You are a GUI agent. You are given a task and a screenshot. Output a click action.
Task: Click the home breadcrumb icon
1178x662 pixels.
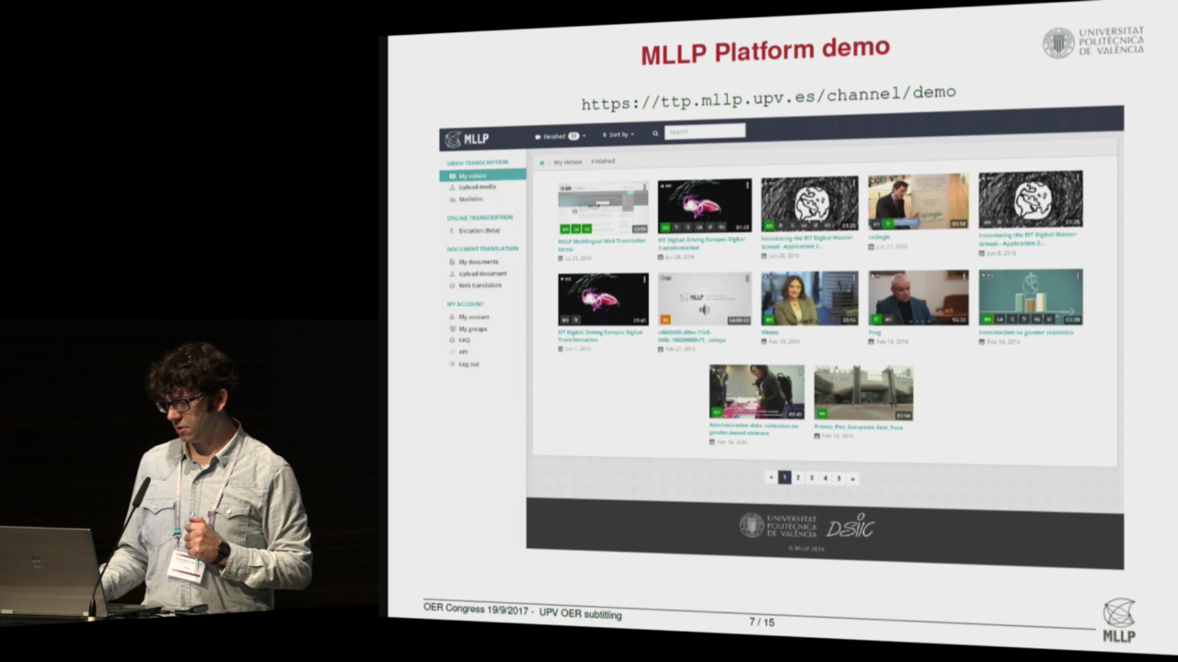[542, 162]
